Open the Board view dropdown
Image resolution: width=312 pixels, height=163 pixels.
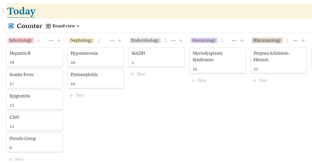coord(63,26)
